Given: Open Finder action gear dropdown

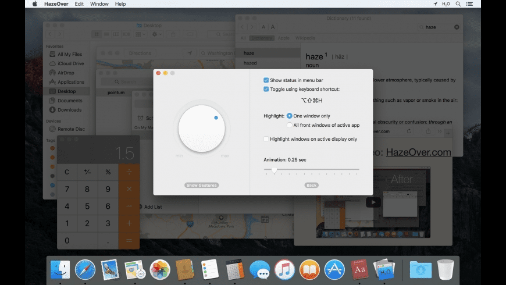Looking at the screenshot, I should click(156, 34).
